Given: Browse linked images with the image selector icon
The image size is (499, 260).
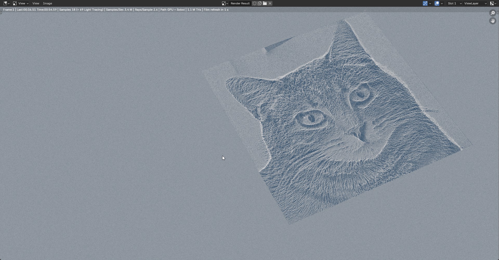Looking at the screenshot, I should click(x=225, y=3).
